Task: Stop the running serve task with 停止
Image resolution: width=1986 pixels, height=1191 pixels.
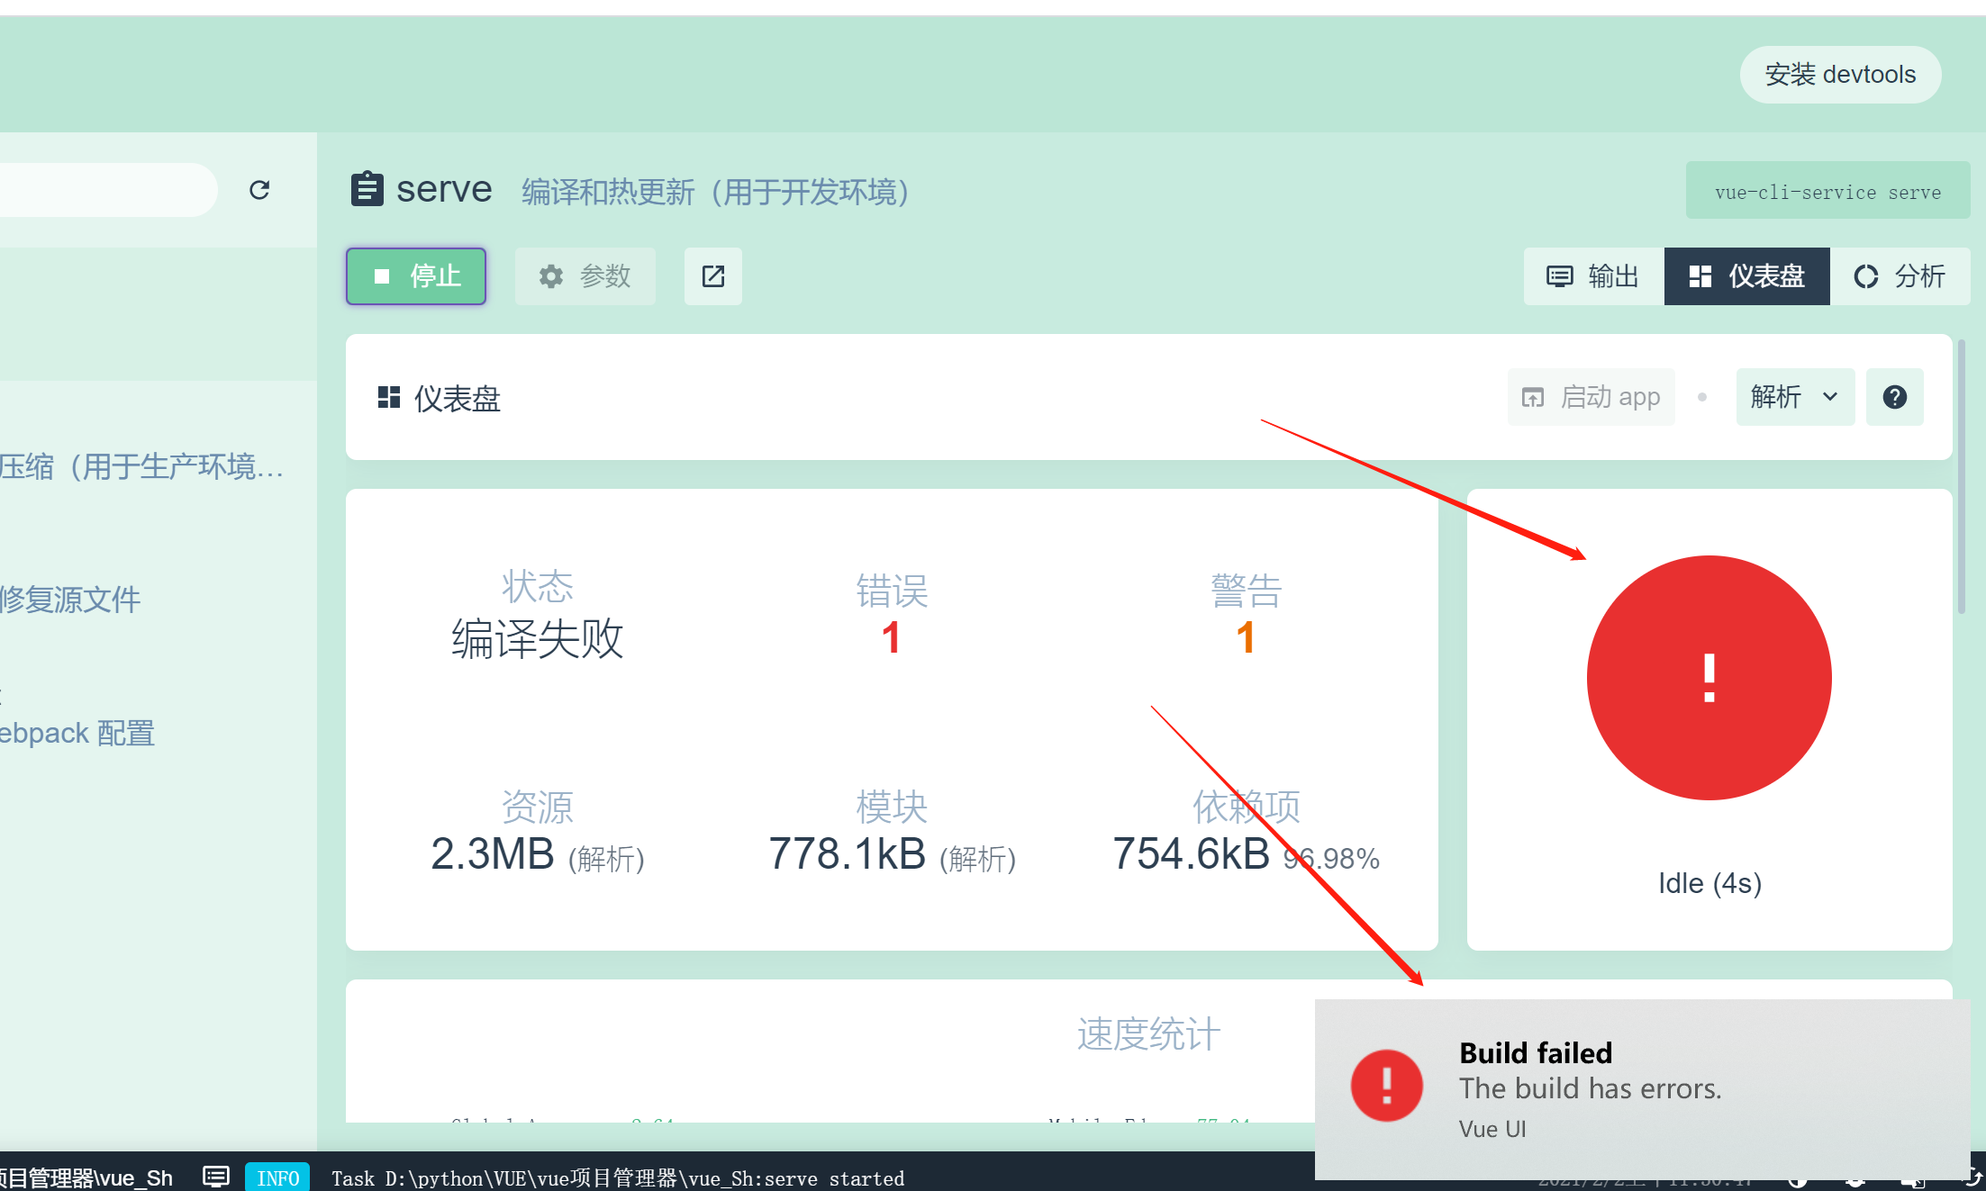Action: pos(416,276)
